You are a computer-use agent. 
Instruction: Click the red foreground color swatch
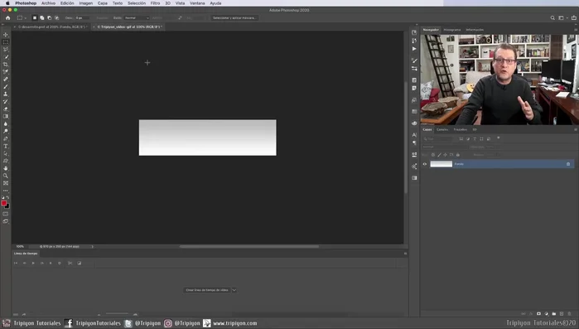pos(3,203)
